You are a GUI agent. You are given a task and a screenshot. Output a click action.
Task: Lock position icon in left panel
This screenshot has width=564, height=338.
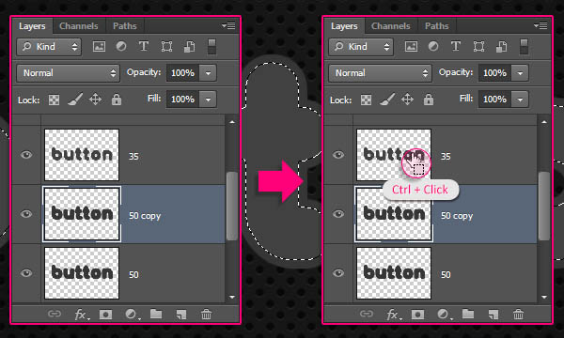coord(95,100)
